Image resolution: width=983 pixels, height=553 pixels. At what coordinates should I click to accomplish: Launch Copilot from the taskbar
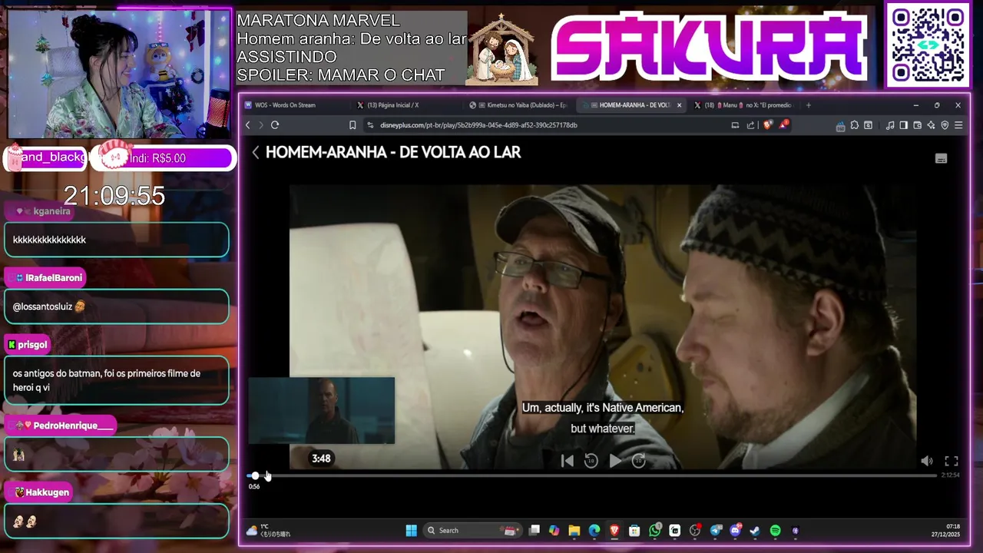point(554,531)
